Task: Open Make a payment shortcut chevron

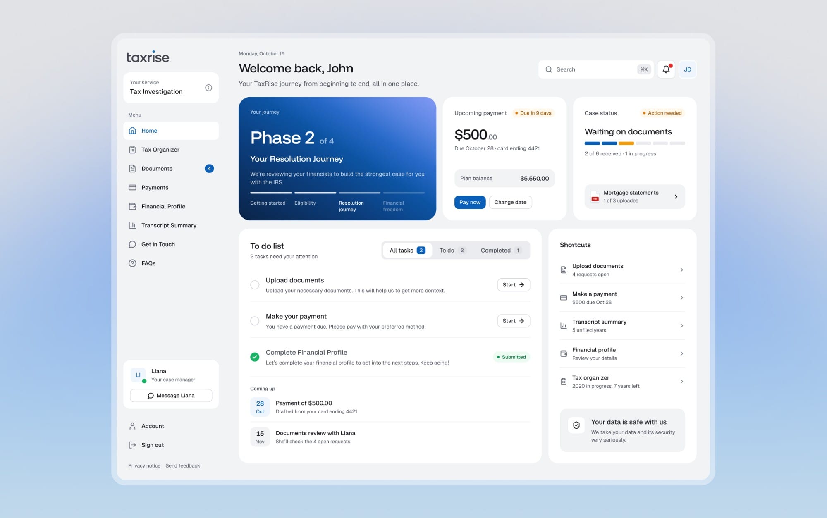Action: 681,298
